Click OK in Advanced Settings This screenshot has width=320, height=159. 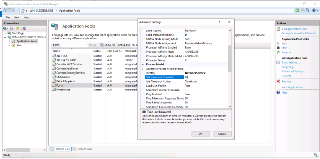[x=201, y=134]
